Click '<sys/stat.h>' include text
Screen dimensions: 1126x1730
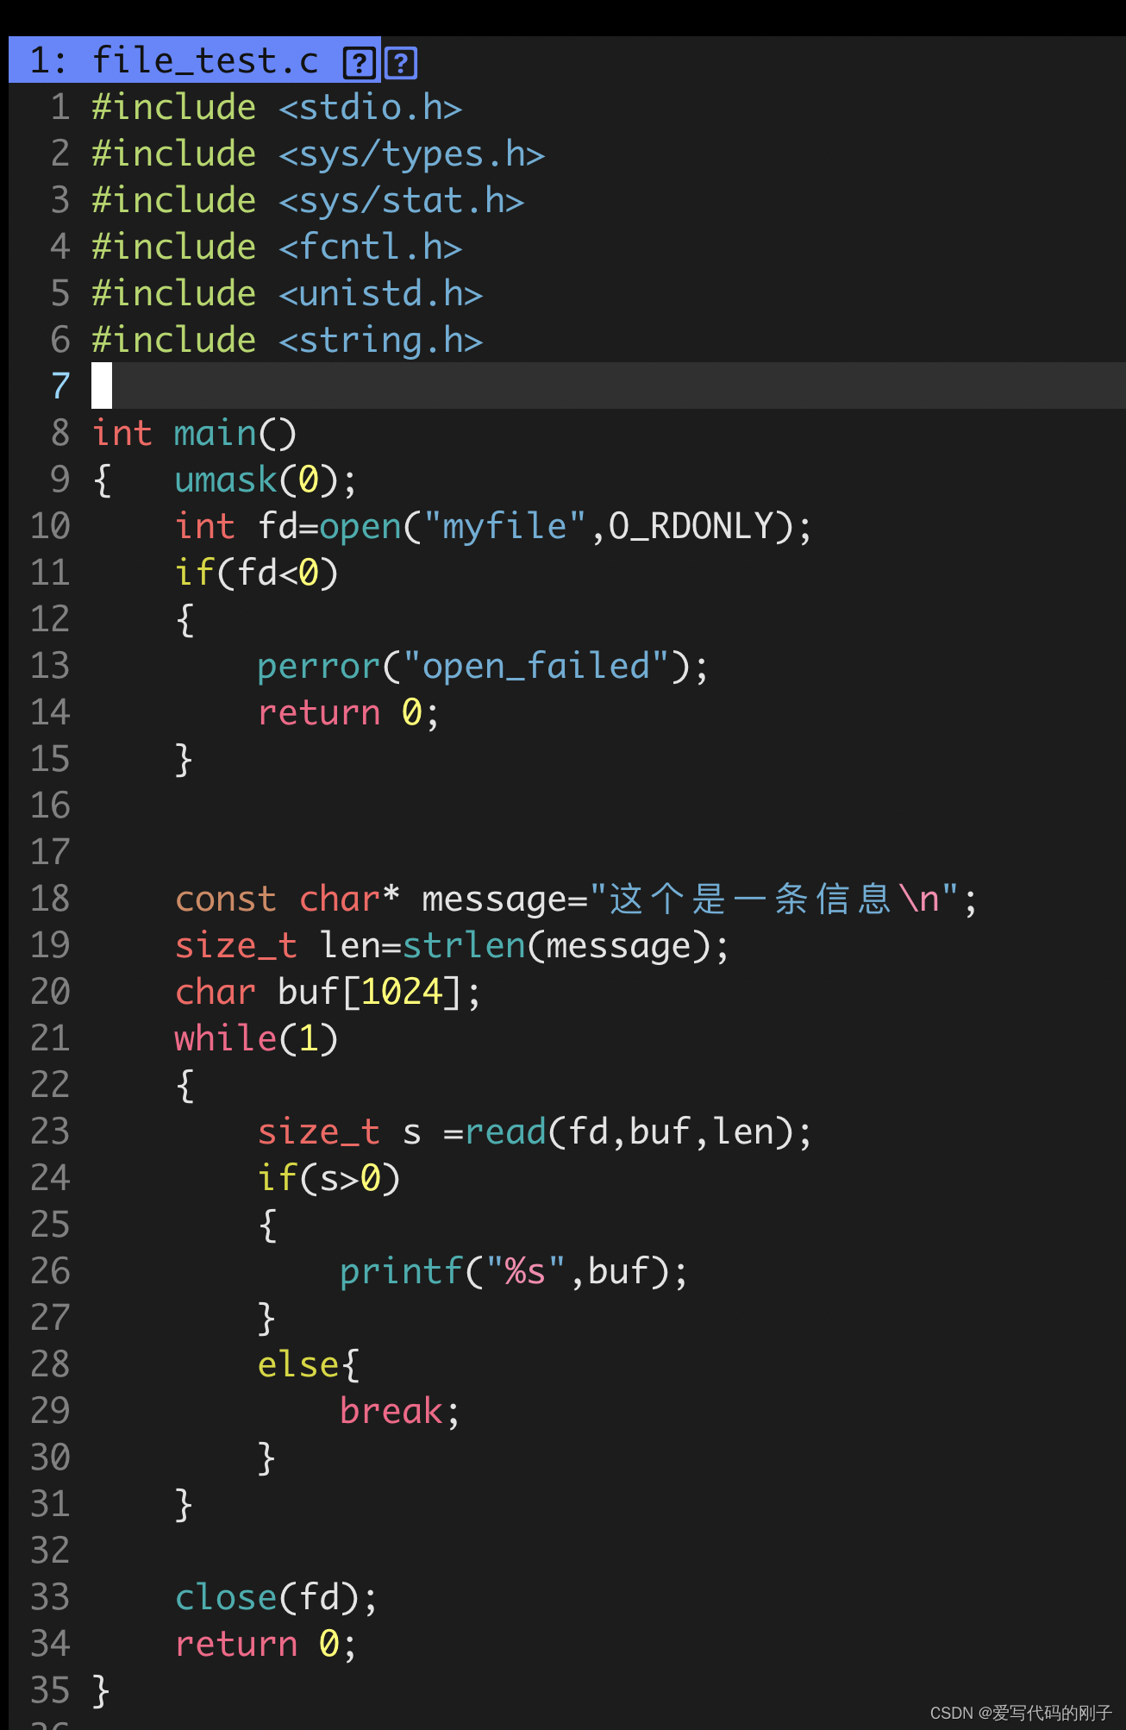402,201
